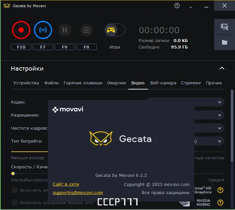235x210 pixels.
Task: Open the help question mark in title bar
Action: click(177, 6)
